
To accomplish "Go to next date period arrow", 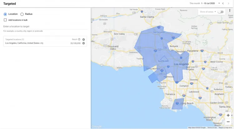I will pyautogui.click(x=228, y=3).
